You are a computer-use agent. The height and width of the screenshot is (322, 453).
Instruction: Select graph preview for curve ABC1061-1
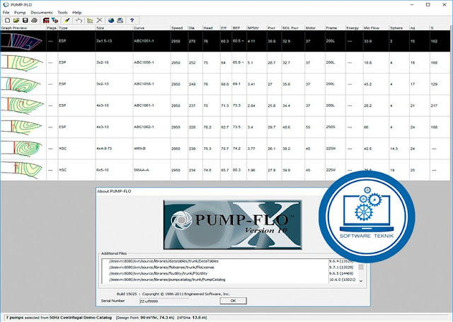[x=23, y=105]
